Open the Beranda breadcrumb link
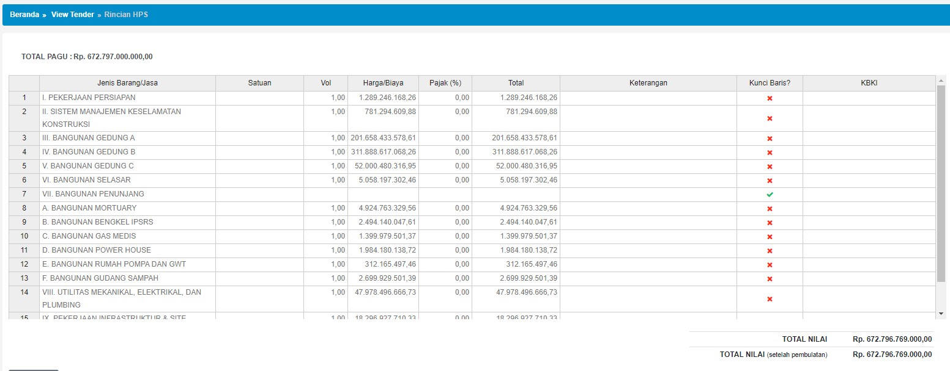The width and height of the screenshot is (950, 371). (24, 15)
